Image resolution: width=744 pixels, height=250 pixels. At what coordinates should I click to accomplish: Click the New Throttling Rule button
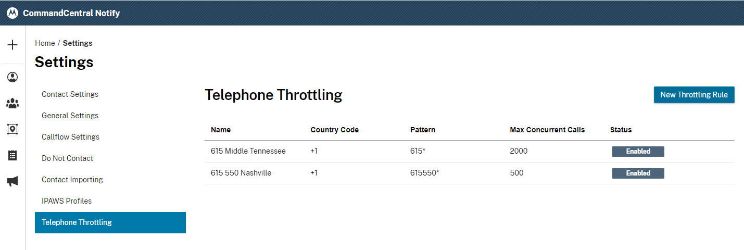[x=694, y=95]
